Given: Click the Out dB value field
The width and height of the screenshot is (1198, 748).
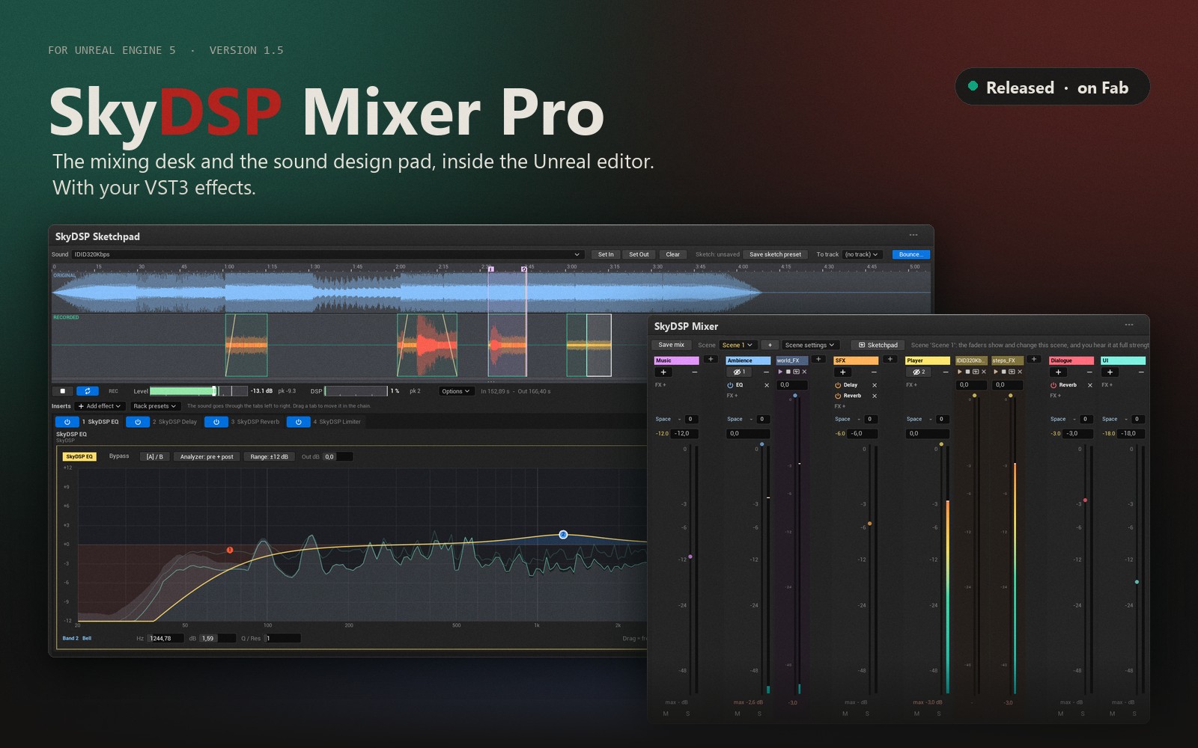Looking at the screenshot, I should click(338, 456).
